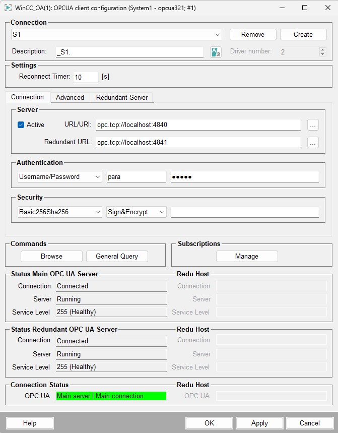338x433 pixels.
Task: Expand the S1 connection dropdown
Action: point(218,35)
